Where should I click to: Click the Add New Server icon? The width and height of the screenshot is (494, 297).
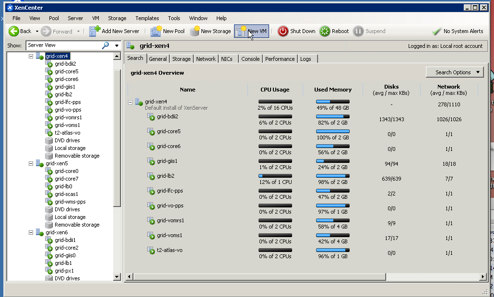click(94, 31)
